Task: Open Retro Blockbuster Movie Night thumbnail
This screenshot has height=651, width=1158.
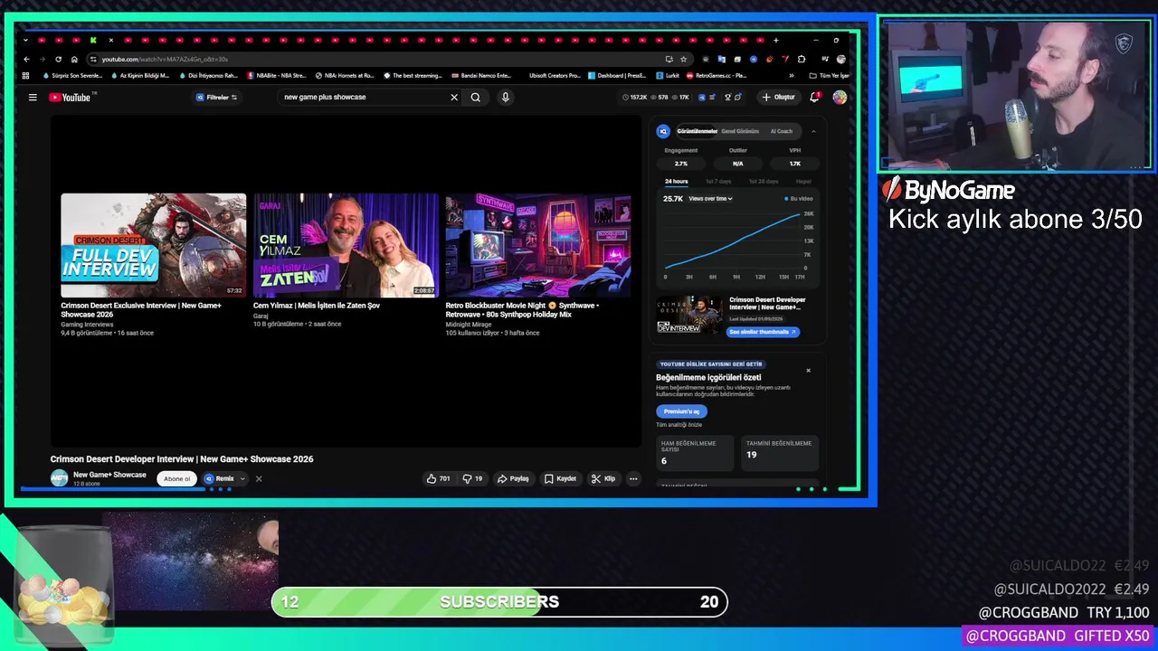Action: [x=538, y=245]
